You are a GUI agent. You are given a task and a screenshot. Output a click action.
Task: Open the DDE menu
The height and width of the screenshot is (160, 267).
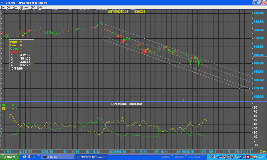pos(33,7)
